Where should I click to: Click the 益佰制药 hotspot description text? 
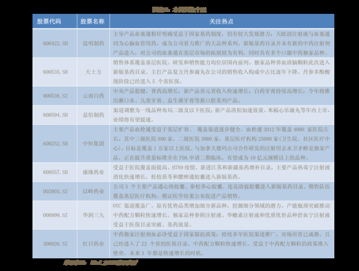click(x=221, y=114)
